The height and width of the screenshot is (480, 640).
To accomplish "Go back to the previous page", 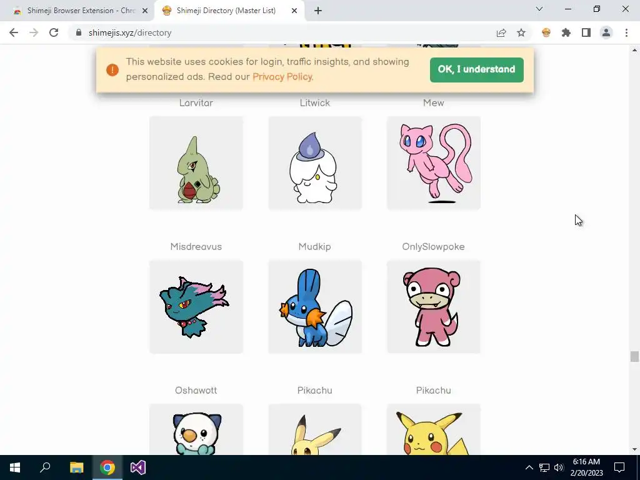I will 14,32.
